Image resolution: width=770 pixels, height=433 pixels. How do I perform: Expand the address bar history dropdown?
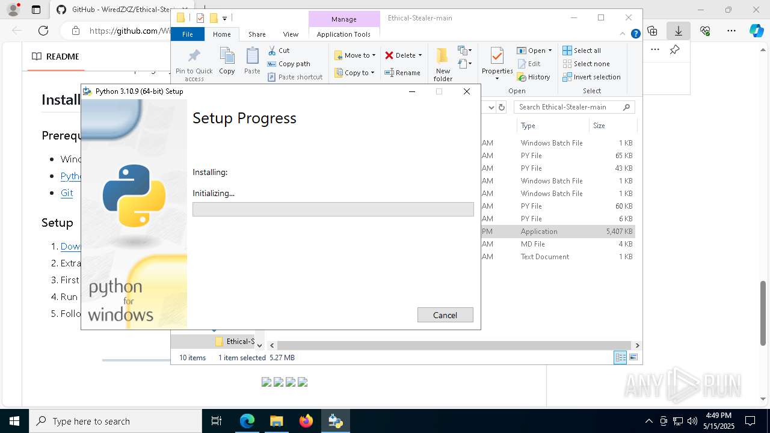[490, 107]
